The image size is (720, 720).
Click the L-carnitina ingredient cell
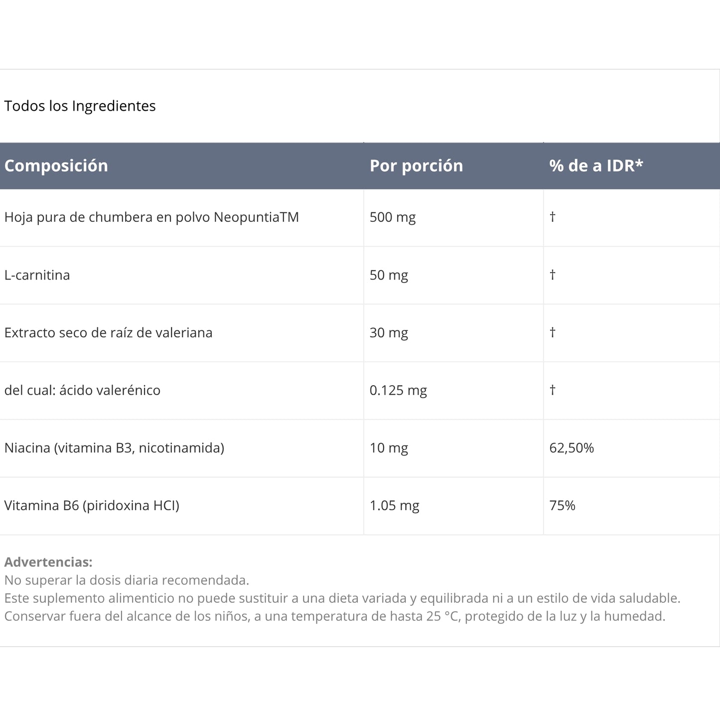point(37,275)
